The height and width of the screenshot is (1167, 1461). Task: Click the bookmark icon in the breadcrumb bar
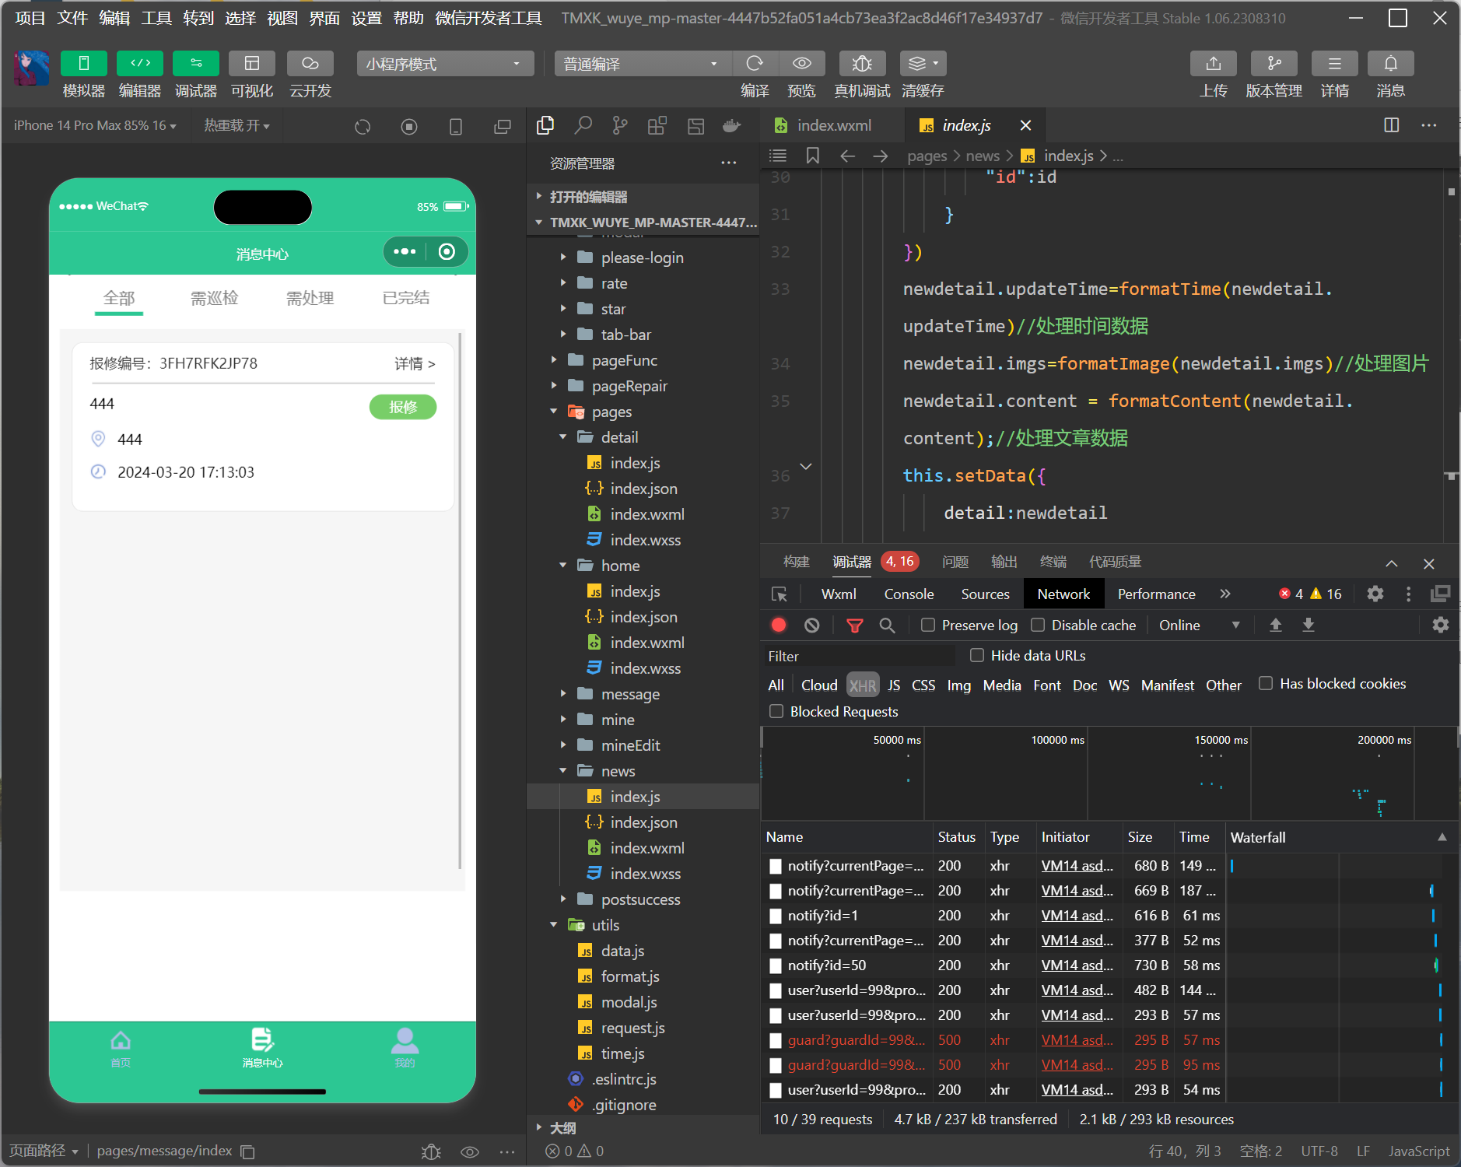point(813,156)
